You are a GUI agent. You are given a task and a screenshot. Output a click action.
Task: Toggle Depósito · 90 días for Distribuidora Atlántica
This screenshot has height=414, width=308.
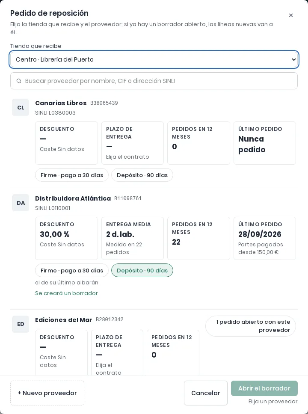coord(142,270)
